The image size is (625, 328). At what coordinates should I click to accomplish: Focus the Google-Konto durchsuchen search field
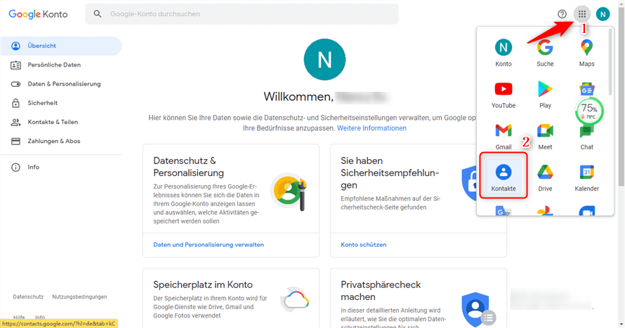click(x=242, y=14)
